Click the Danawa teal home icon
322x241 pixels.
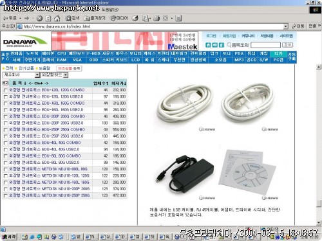208,45
